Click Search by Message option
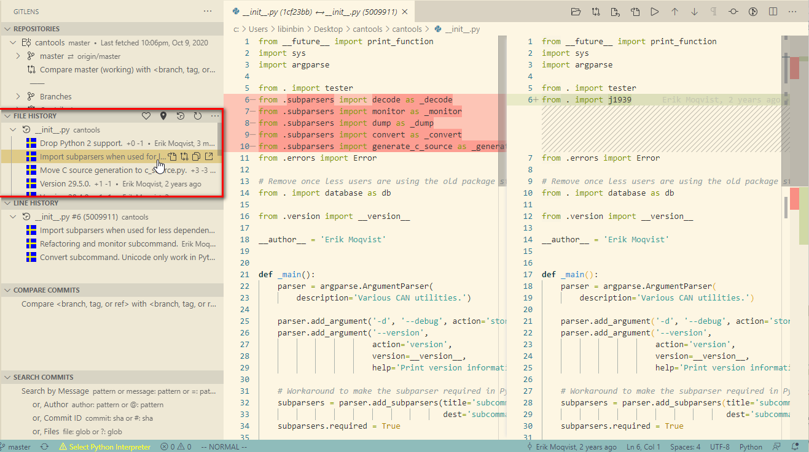 click(x=112, y=391)
